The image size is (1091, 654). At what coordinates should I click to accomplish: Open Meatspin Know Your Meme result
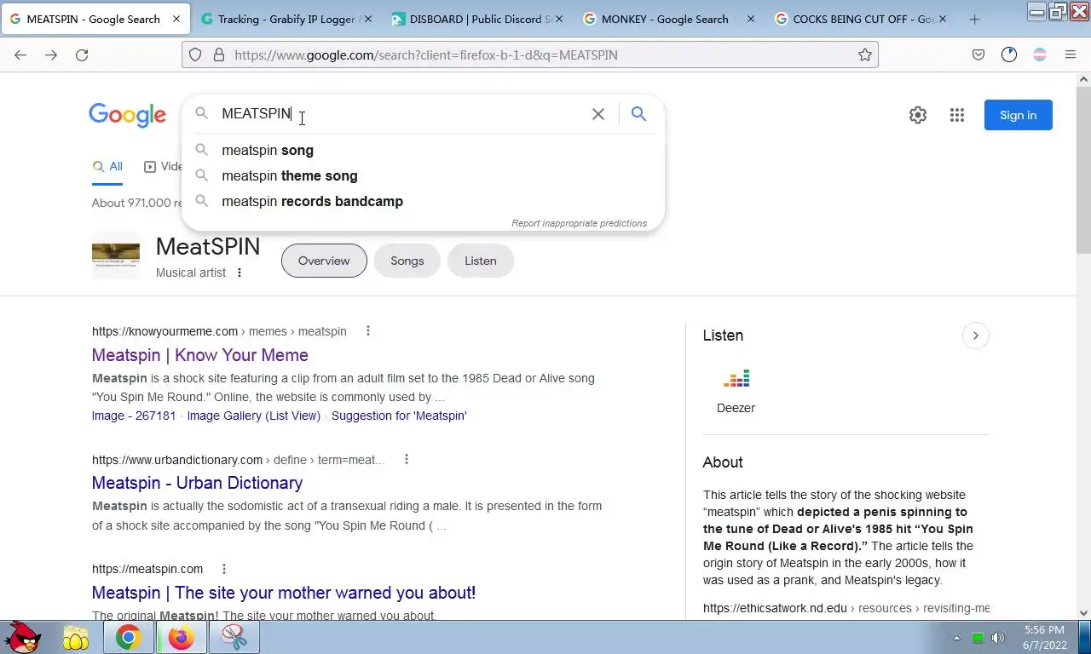coord(200,355)
